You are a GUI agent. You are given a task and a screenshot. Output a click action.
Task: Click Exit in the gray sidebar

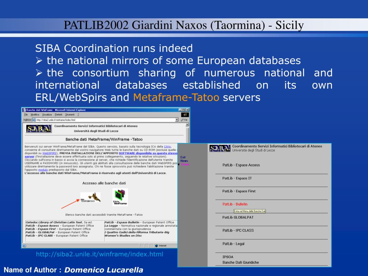183,157
